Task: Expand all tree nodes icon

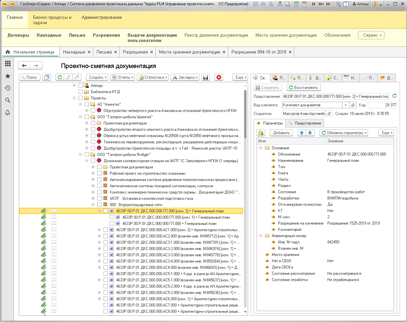Action: point(77,77)
